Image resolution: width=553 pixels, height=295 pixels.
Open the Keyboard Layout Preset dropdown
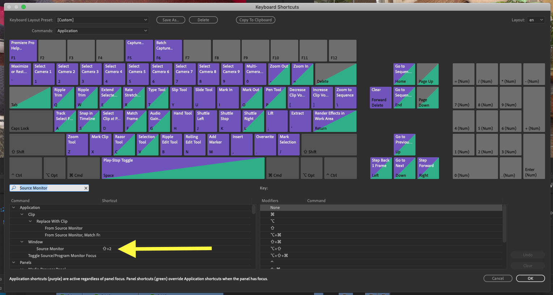tap(102, 20)
